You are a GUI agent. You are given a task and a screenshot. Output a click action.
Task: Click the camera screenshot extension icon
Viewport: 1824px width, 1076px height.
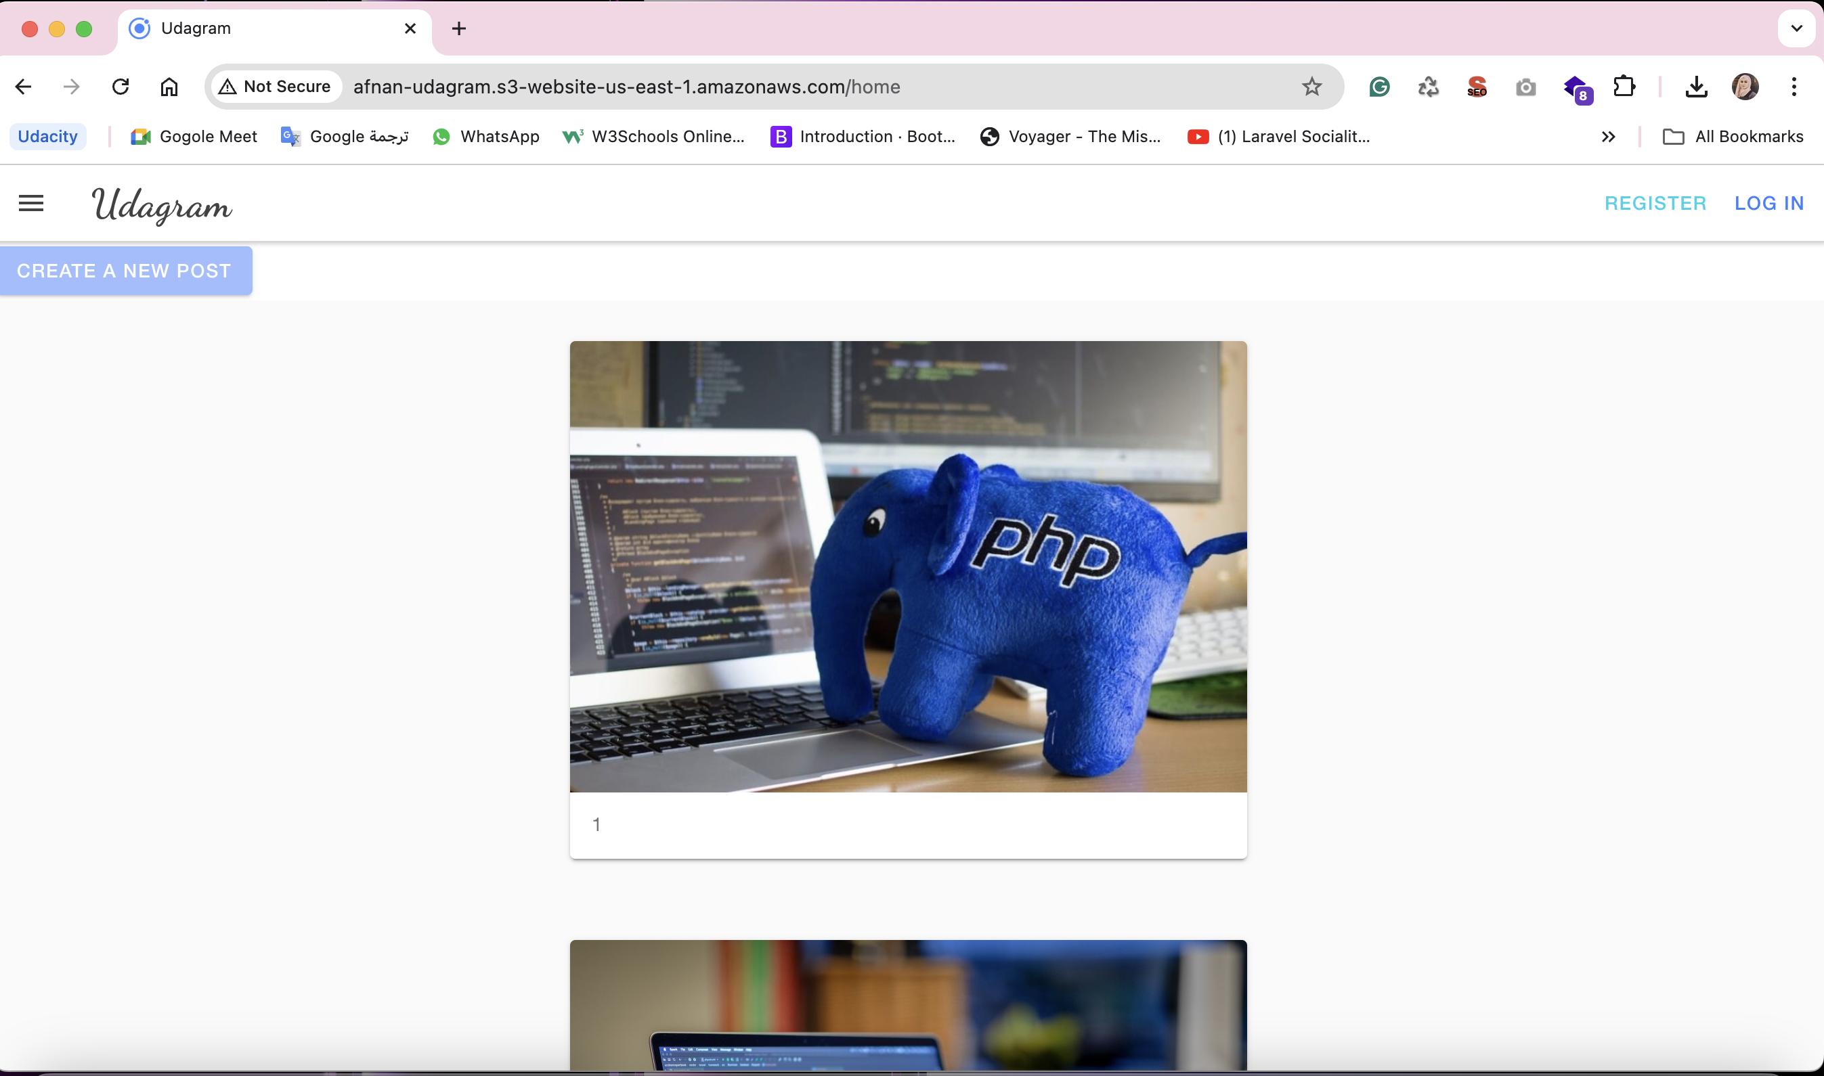pyautogui.click(x=1525, y=87)
